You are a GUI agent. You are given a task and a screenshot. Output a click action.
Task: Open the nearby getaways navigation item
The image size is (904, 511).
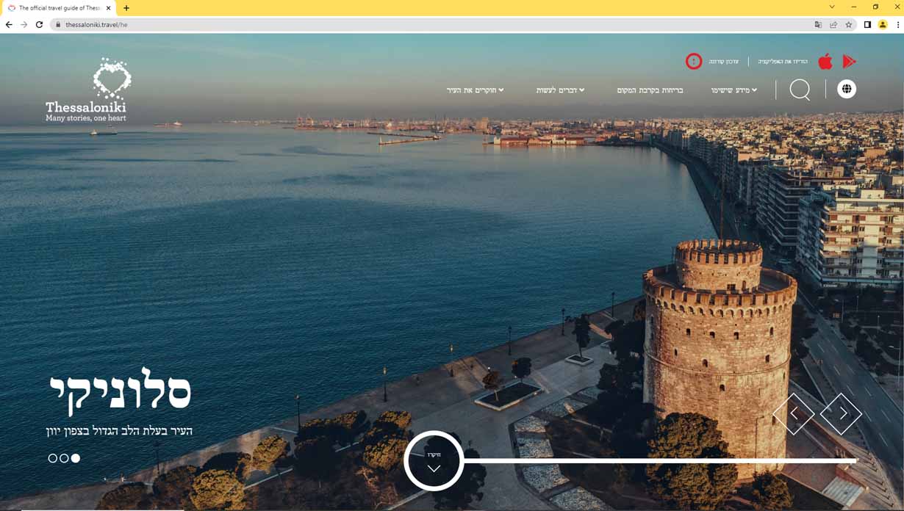(x=650, y=90)
